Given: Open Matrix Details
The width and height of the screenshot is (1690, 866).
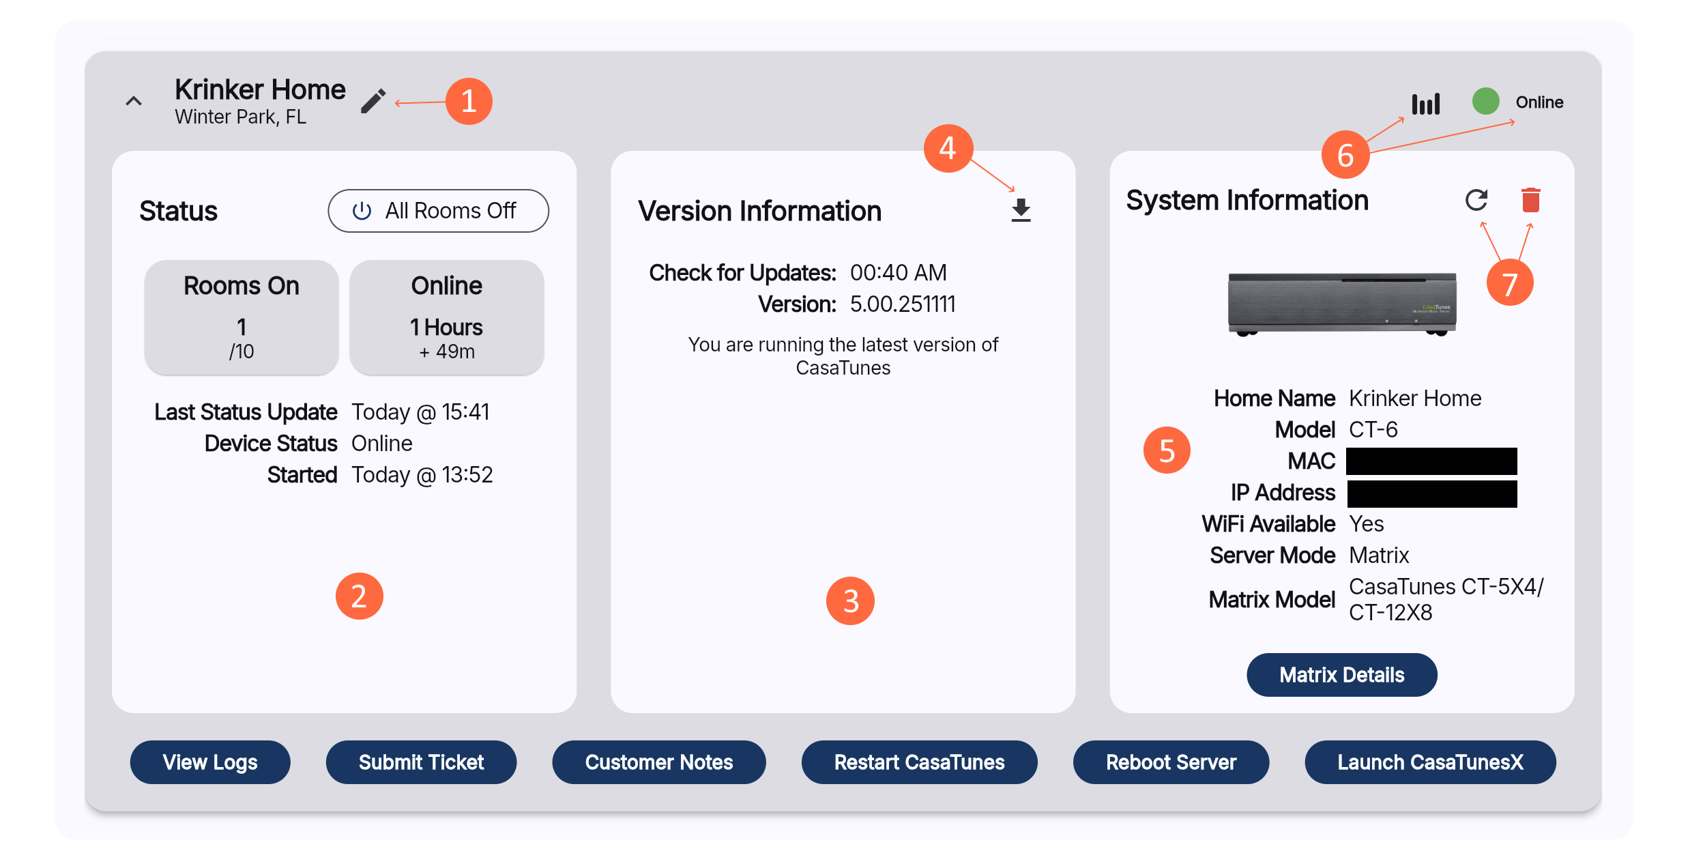Looking at the screenshot, I should pyautogui.click(x=1341, y=675).
